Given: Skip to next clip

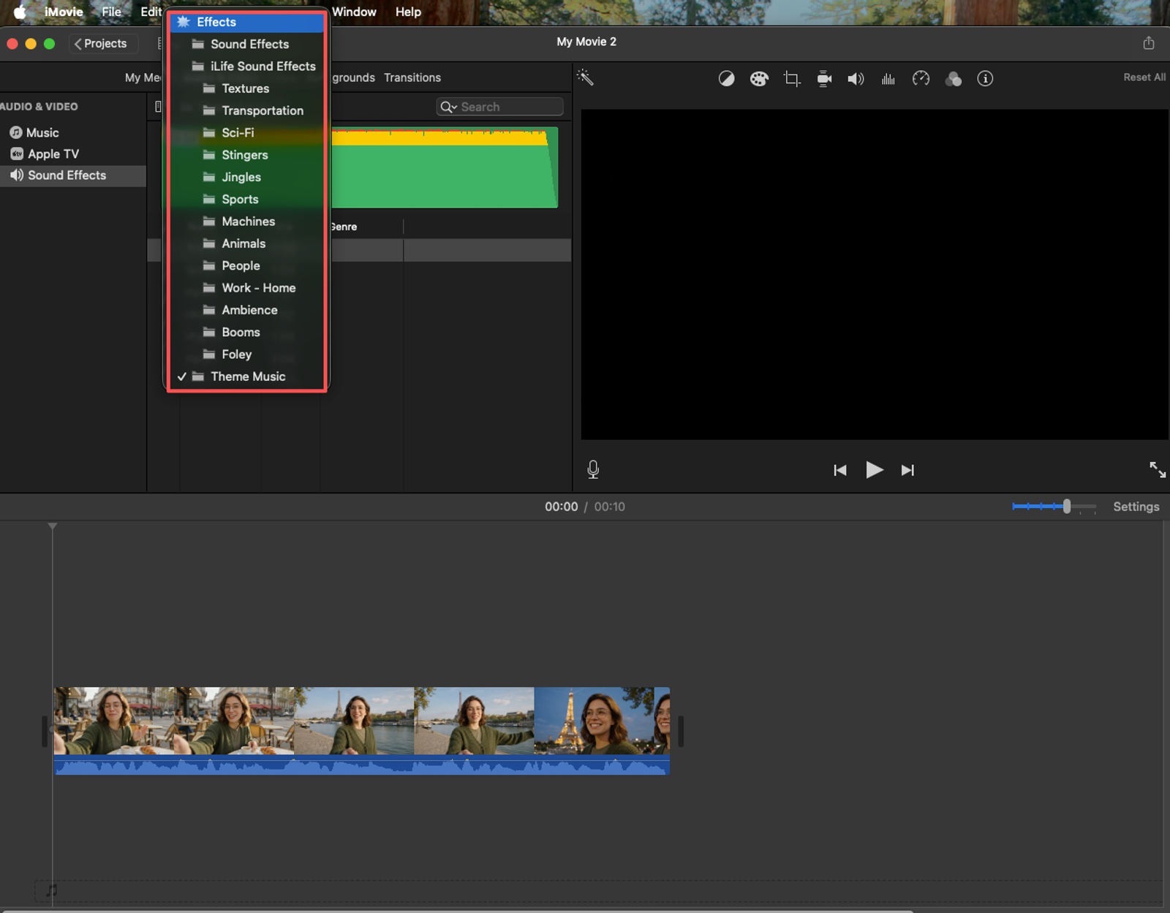Looking at the screenshot, I should click(x=907, y=470).
